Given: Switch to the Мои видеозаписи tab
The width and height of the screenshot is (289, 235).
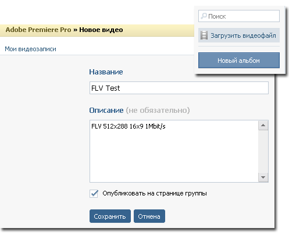Looking at the screenshot, I should point(30,49).
